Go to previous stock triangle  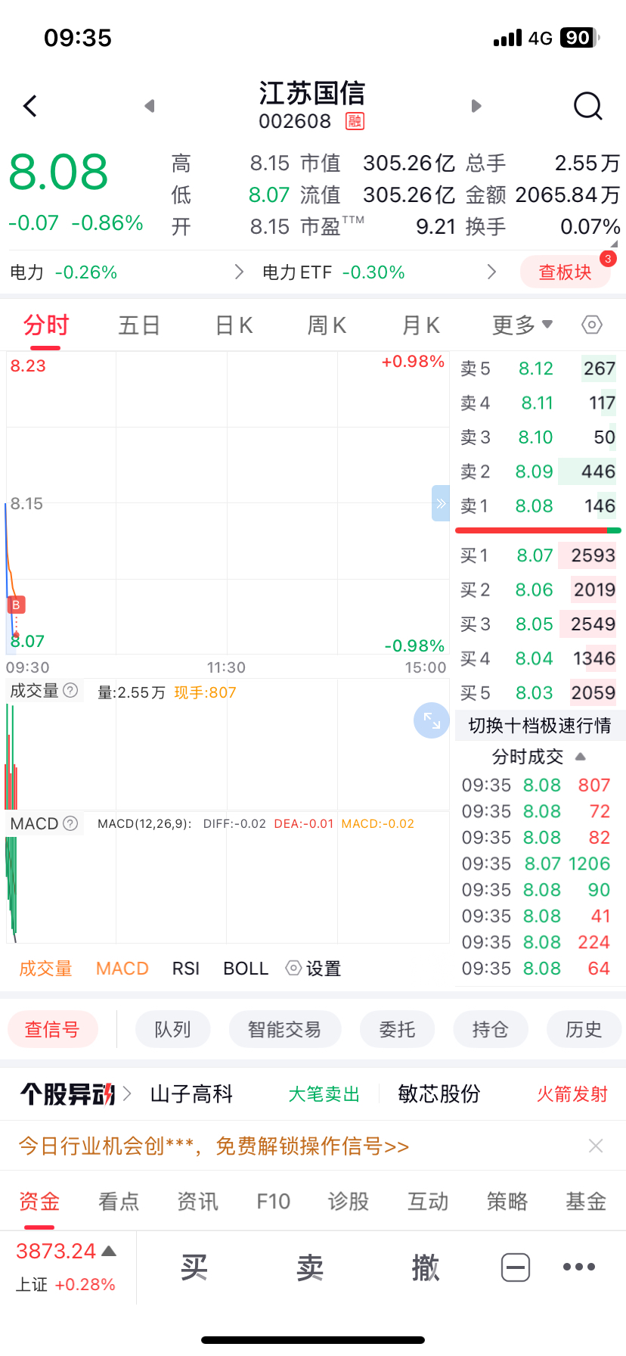tap(150, 106)
